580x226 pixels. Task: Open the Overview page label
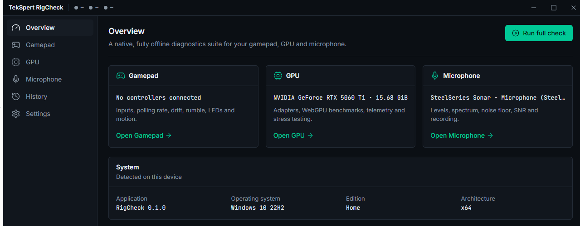pos(40,28)
